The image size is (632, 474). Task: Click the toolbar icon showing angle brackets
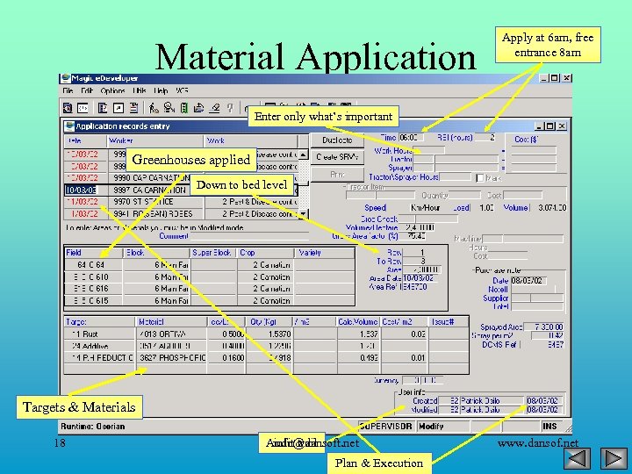click(x=83, y=108)
